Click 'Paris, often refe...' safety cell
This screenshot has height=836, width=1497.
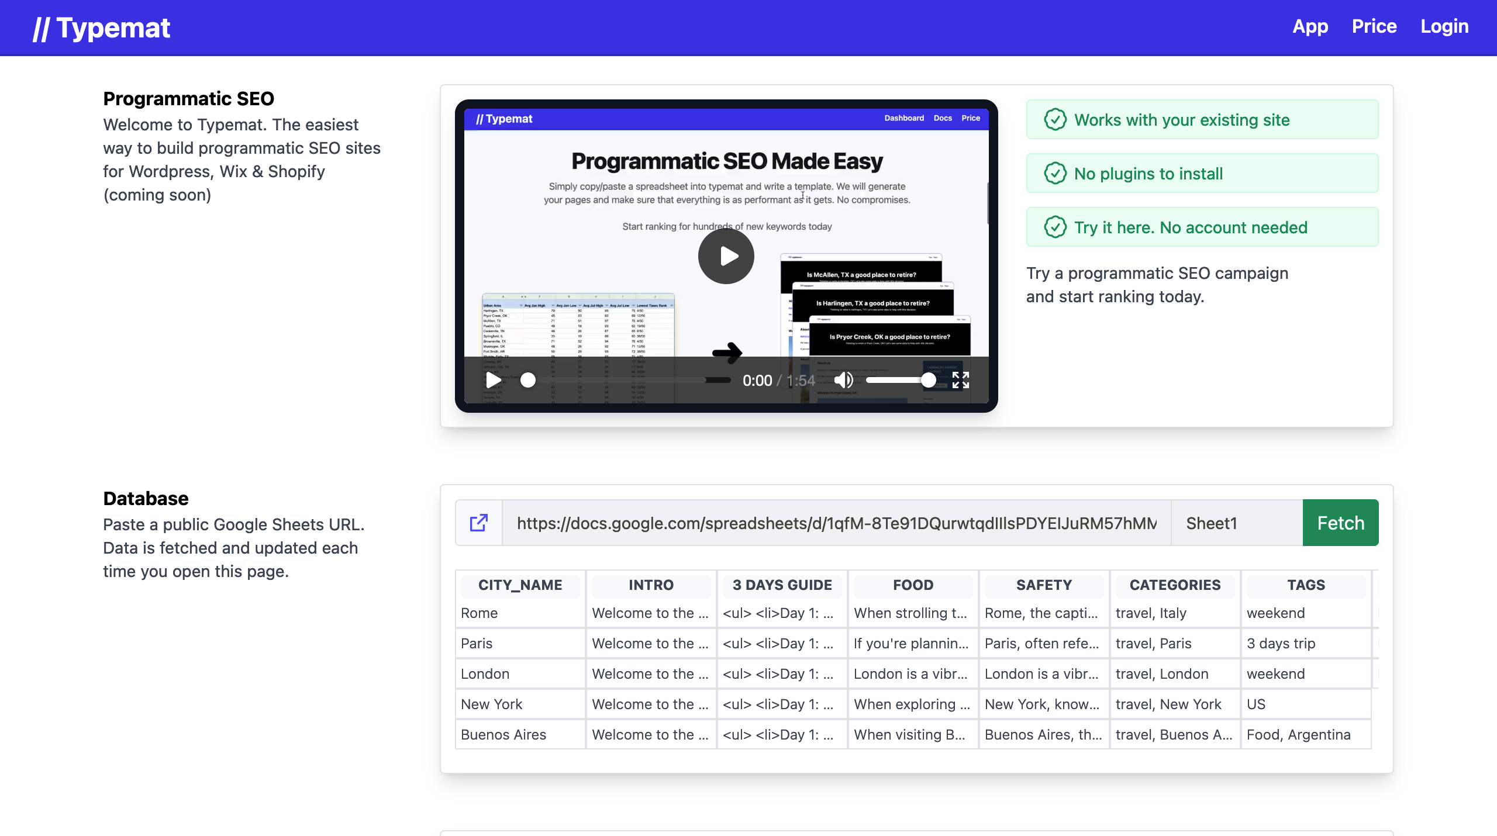(x=1044, y=644)
